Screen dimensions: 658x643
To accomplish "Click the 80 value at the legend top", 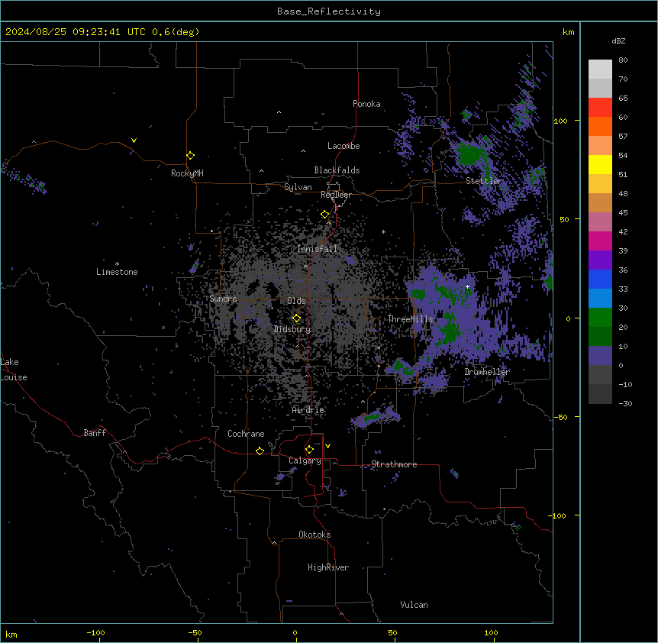I will pos(623,60).
